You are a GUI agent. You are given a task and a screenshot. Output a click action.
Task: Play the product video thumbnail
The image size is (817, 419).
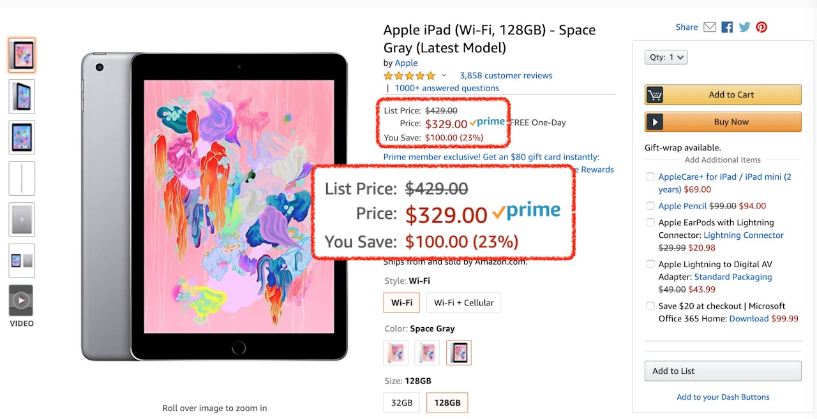(x=22, y=300)
